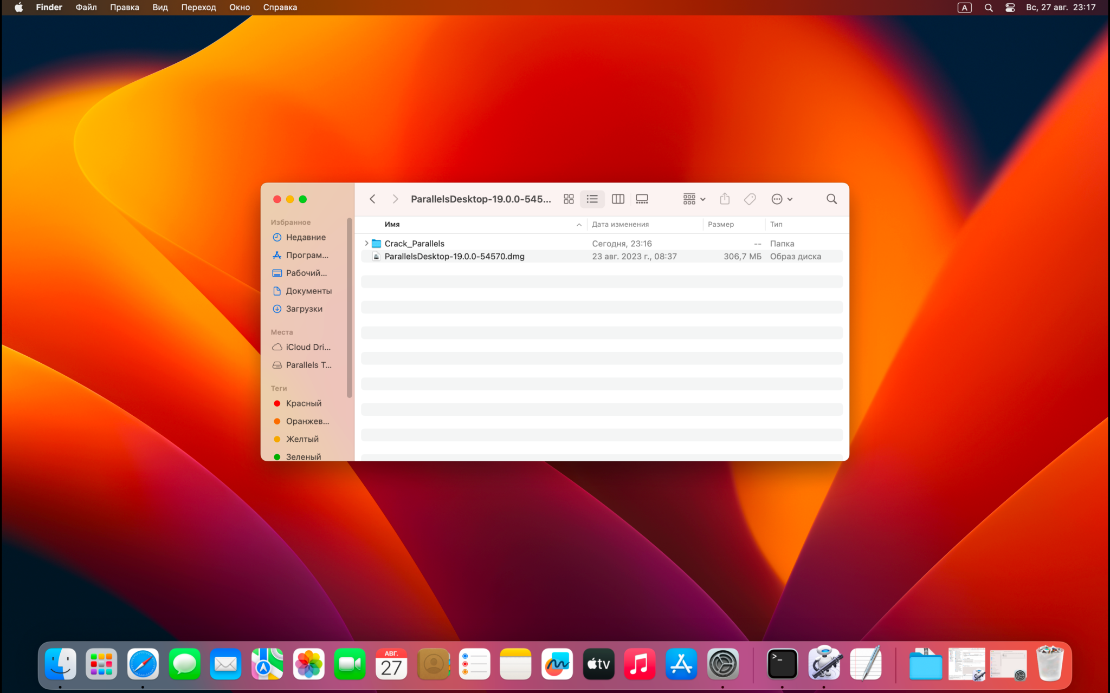The height and width of the screenshot is (693, 1110).
Task: Open the Справка menu
Action: (x=280, y=8)
